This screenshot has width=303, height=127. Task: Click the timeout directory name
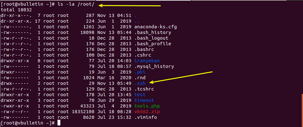pos(144,100)
